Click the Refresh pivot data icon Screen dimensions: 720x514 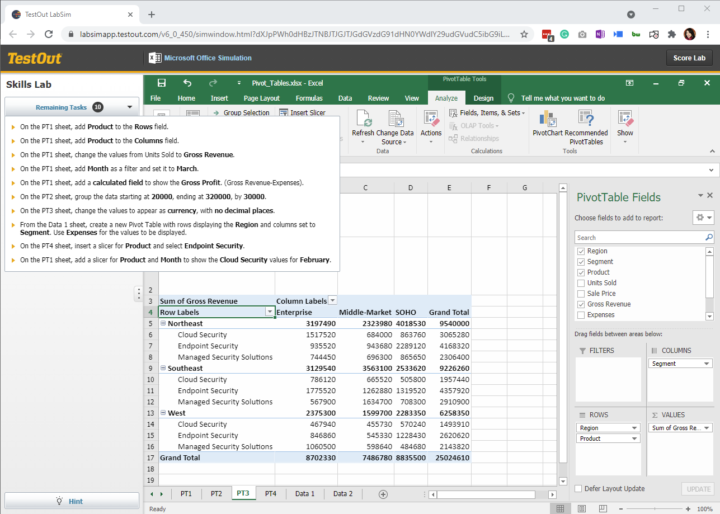tap(363, 119)
